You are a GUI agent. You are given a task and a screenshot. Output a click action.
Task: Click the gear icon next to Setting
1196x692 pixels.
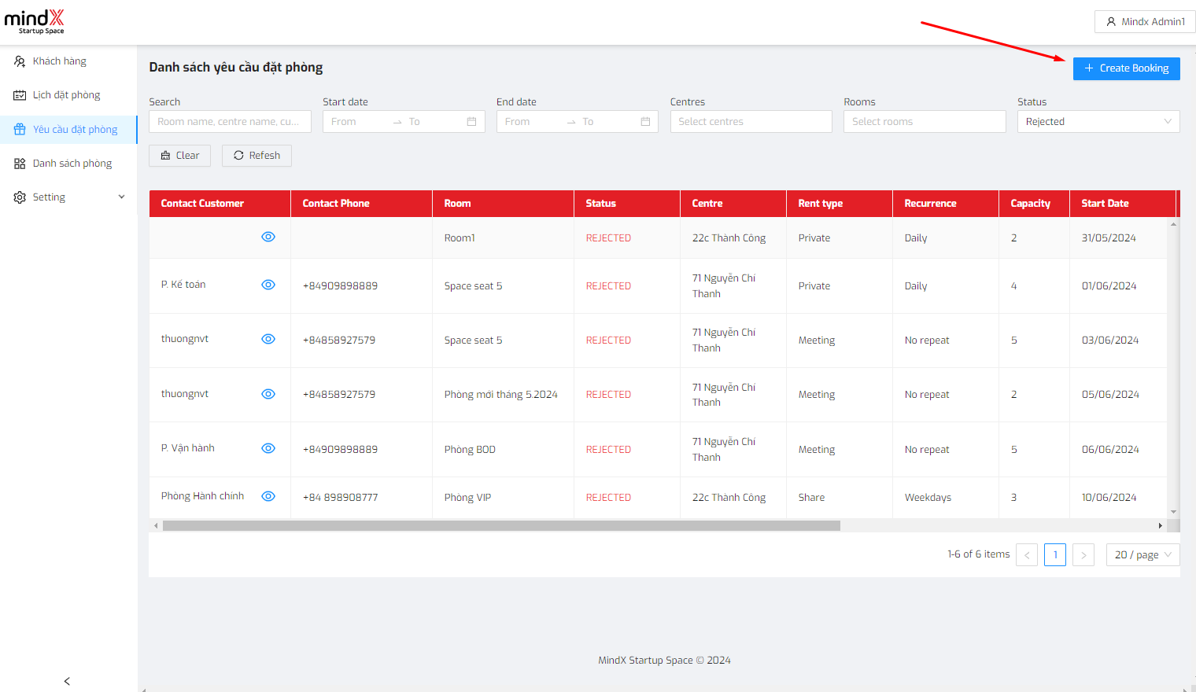[20, 197]
